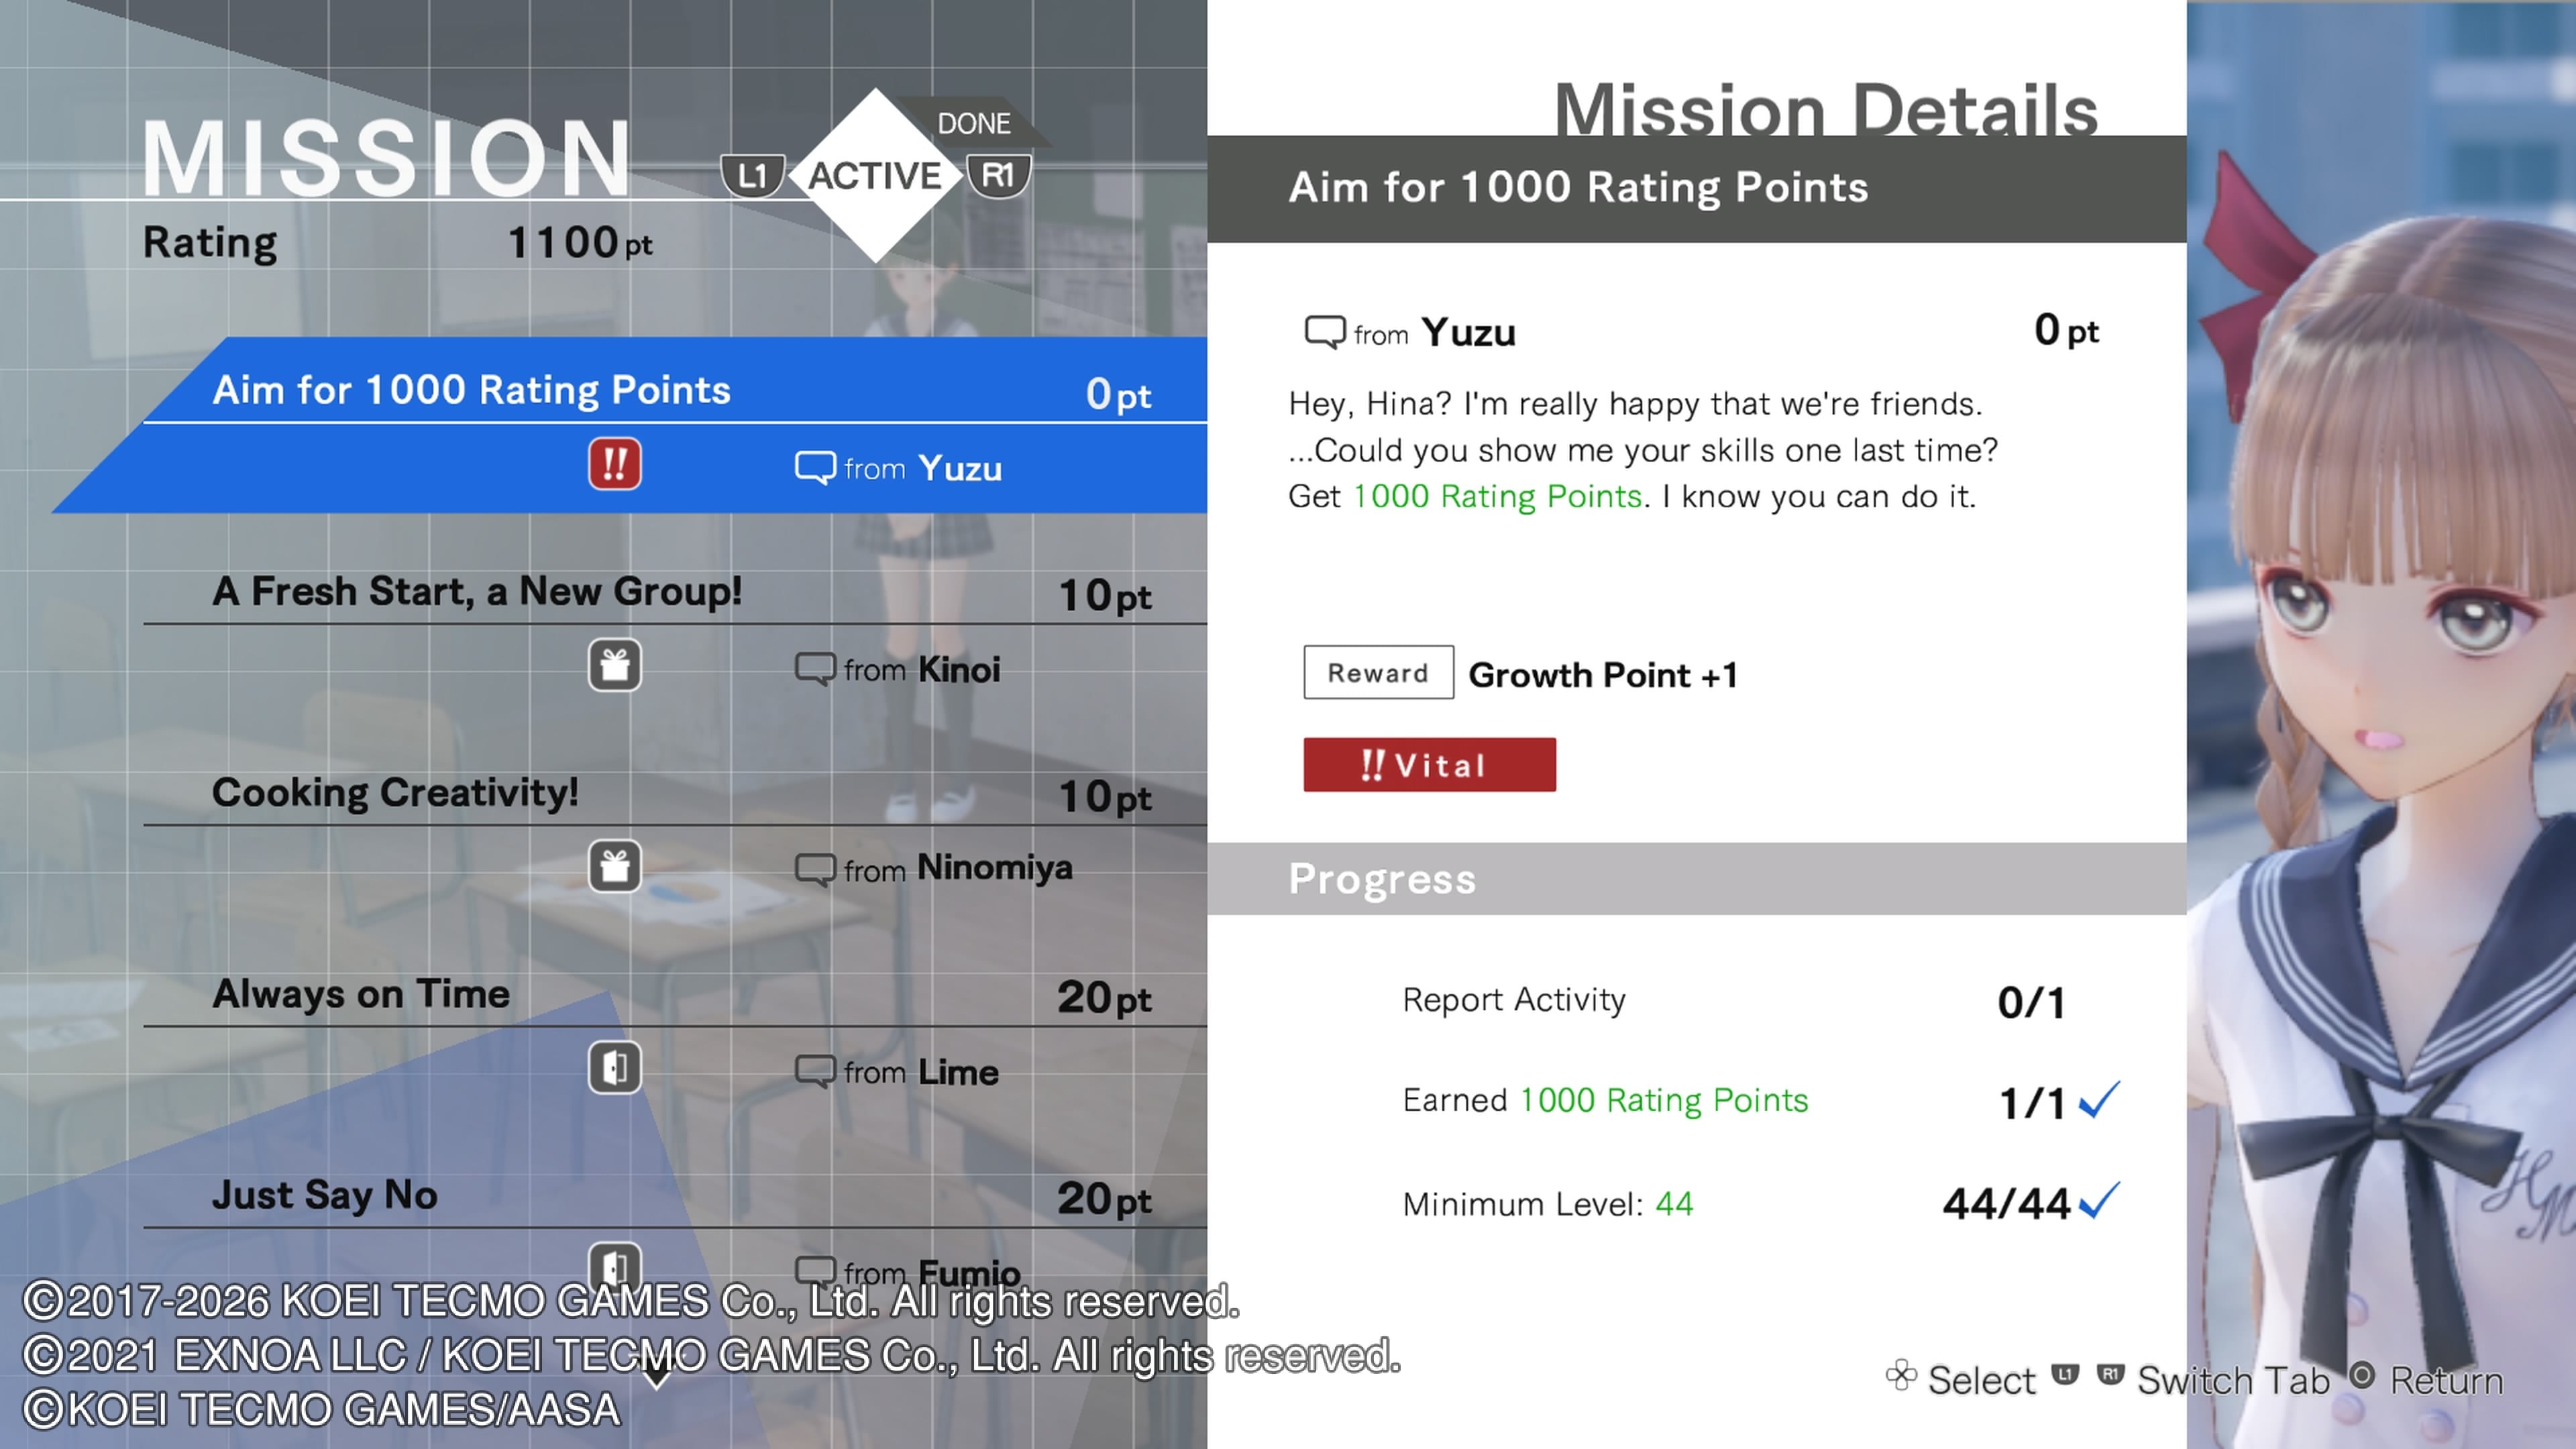Click the checkmark beside Earned 1000 Rating Points
The height and width of the screenshot is (1449, 2576).
(x=2099, y=1099)
